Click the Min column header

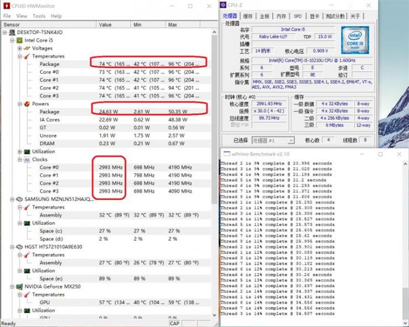(148, 24)
